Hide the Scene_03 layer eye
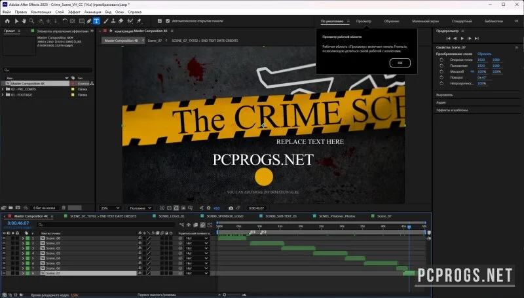Screen dimensions: 524x298 (x=4, y=253)
